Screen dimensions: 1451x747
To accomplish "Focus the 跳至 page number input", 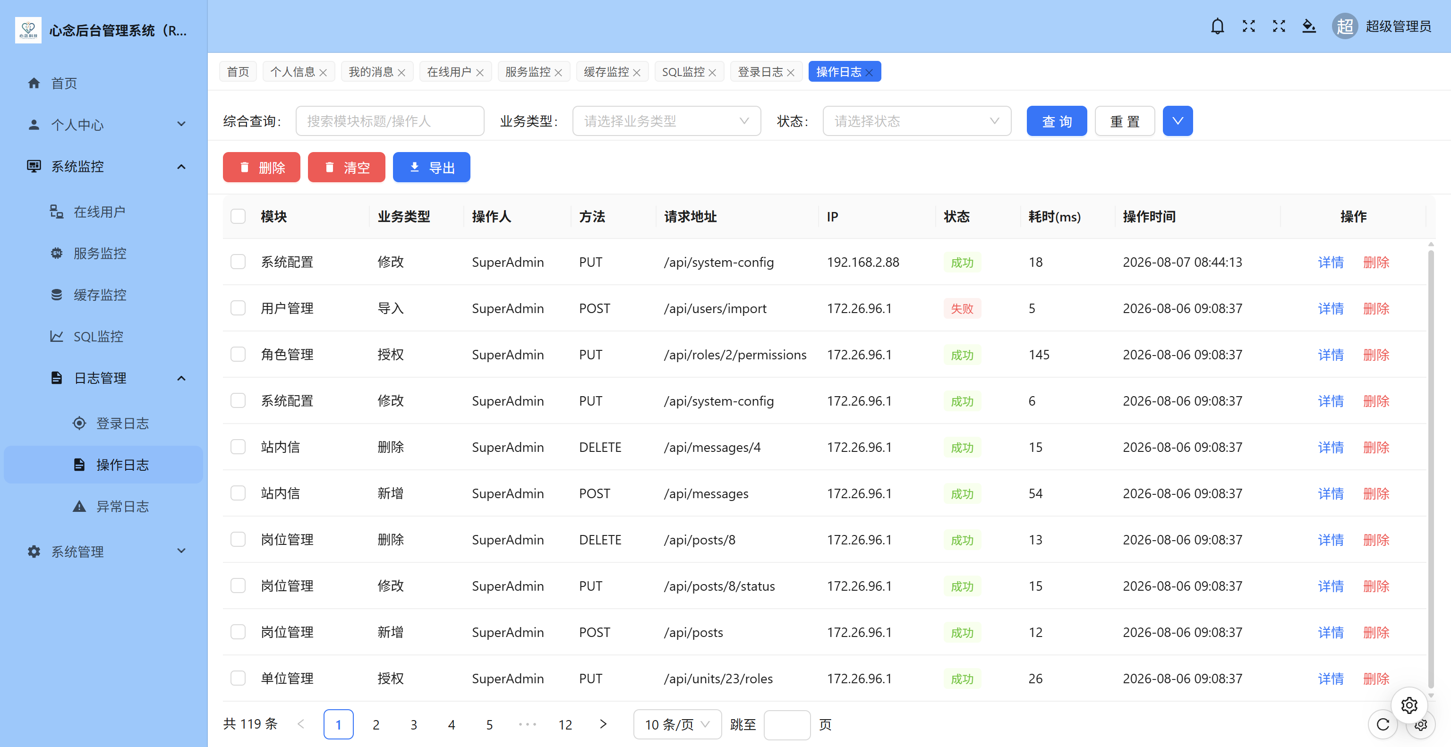I will point(787,724).
